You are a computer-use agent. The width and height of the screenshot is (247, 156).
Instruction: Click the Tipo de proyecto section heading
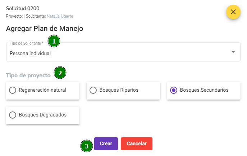pyautogui.click(x=28, y=75)
